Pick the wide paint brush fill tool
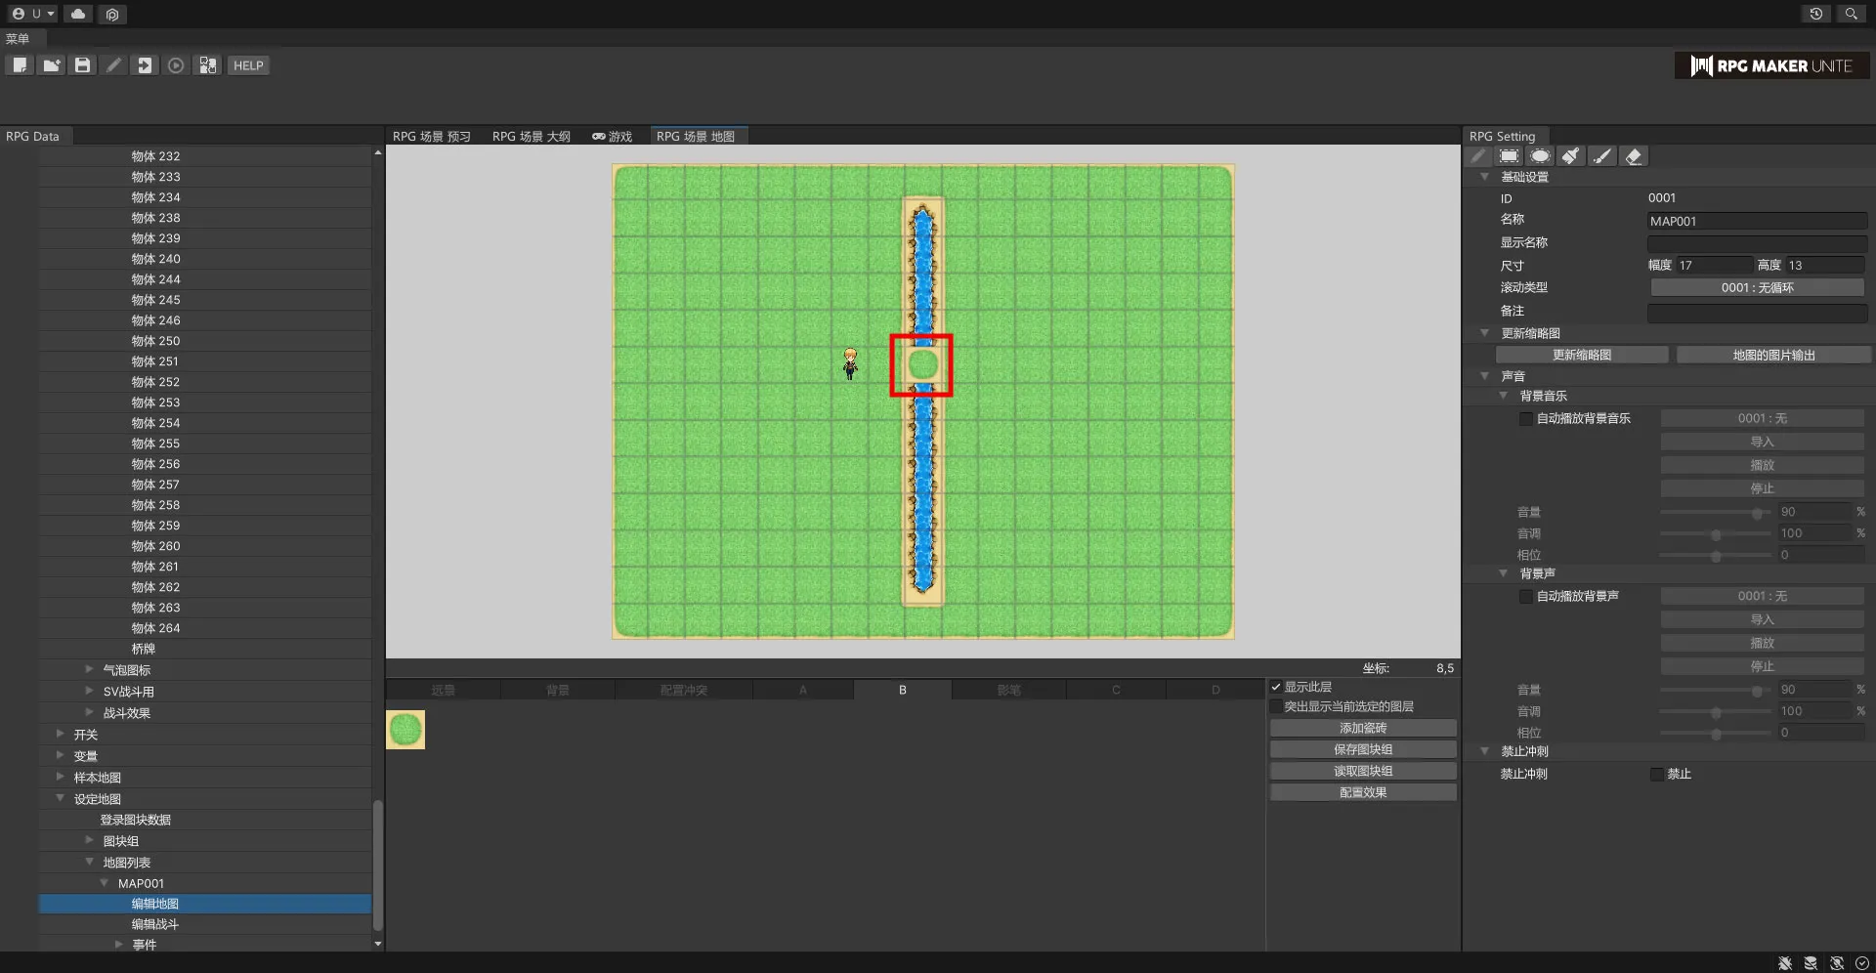Image resolution: width=1876 pixels, height=973 pixels. (x=1571, y=156)
